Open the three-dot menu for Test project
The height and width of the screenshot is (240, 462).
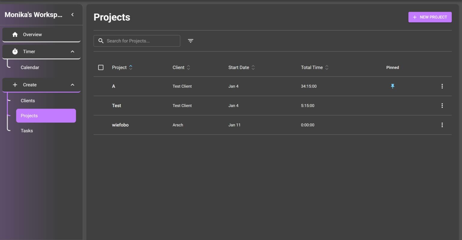tap(442, 106)
